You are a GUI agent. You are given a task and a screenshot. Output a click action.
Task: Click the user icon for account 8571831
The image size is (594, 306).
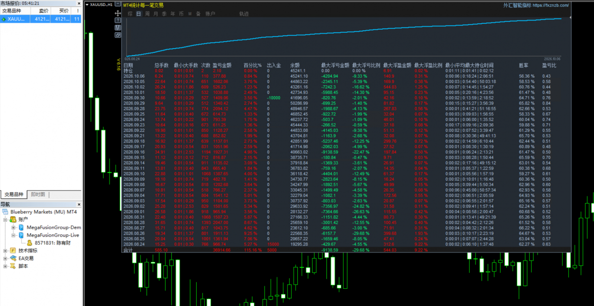click(x=29, y=243)
